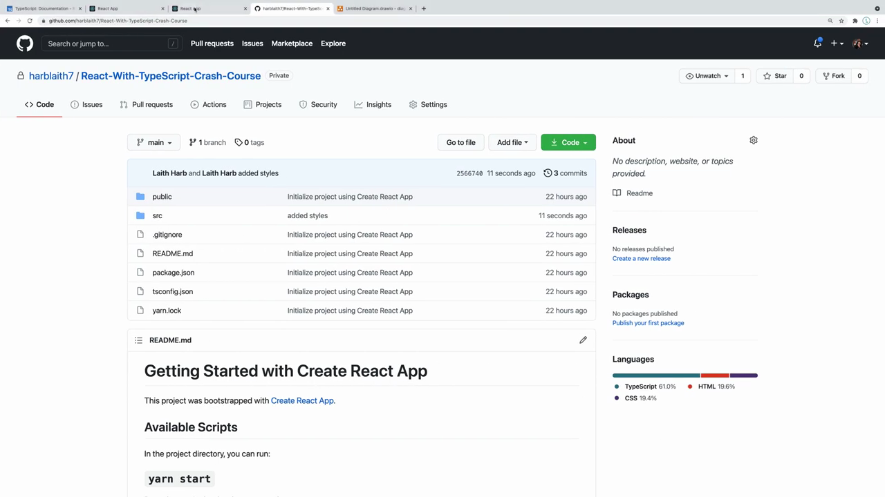The width and height of the screenshot is (885, 497).
Task: Open Marketplace in the top navigation
Action: (x=292, y=43)
